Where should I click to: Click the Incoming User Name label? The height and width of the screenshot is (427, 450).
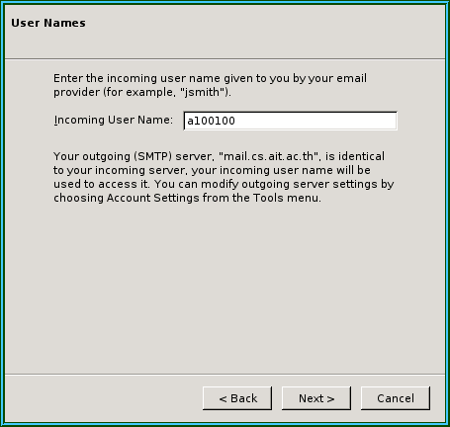113,120
